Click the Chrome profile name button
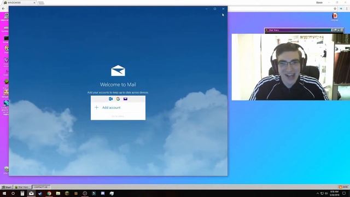The height and width of the screenshot is (197, 350). click(319, 2)
